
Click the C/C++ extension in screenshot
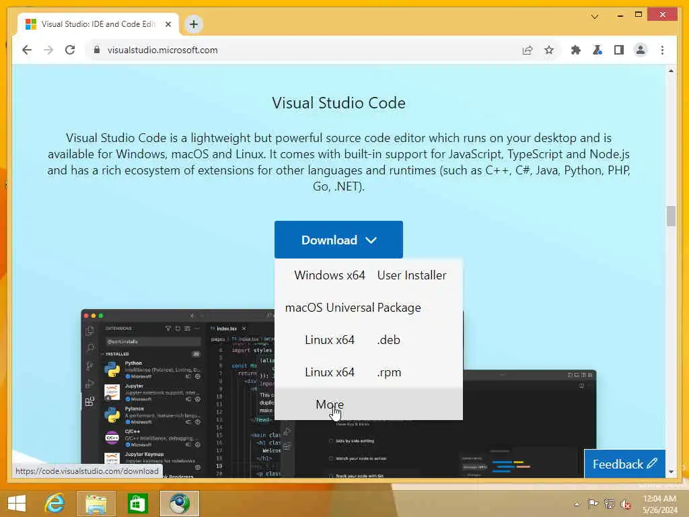point(152,438)
